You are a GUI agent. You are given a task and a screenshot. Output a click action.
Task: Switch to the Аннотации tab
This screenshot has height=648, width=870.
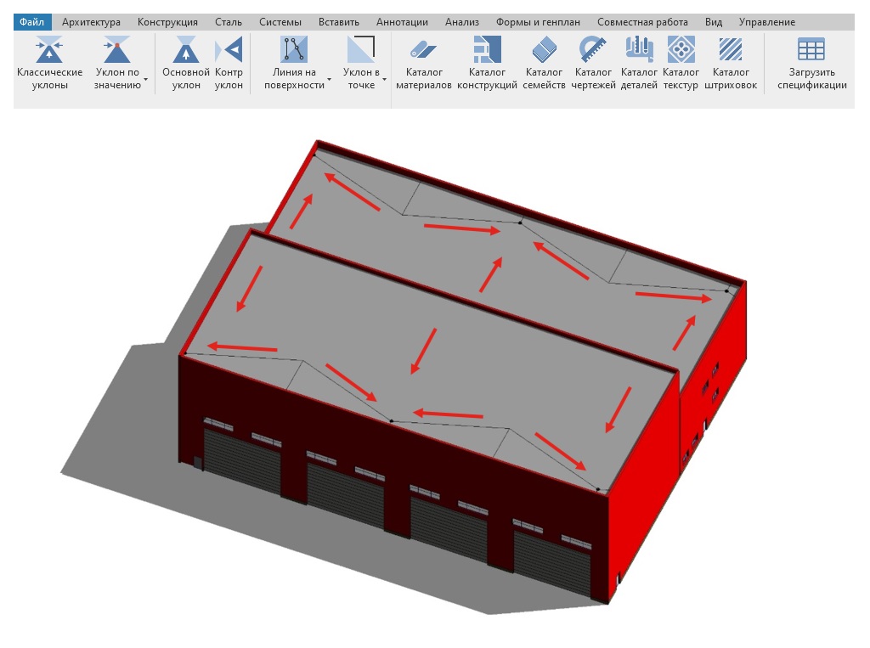[402, 22]
